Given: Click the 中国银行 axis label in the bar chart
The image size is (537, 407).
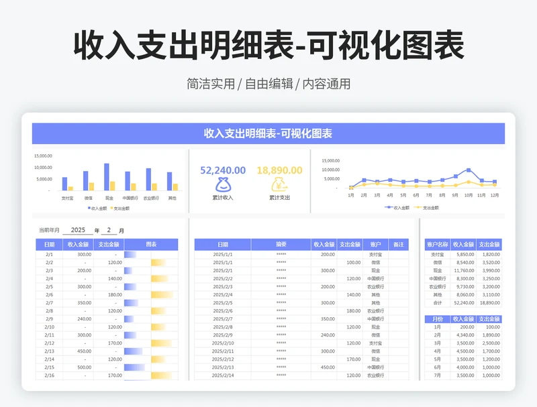Looking at the screenshot, I should pos(130,198).
